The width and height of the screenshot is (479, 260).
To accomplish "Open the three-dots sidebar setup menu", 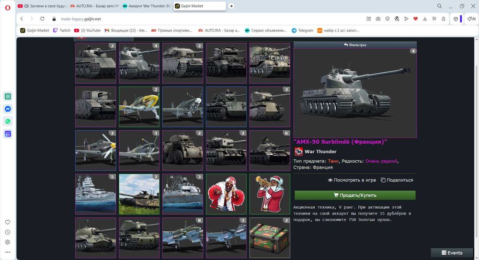I will point(8,252).
